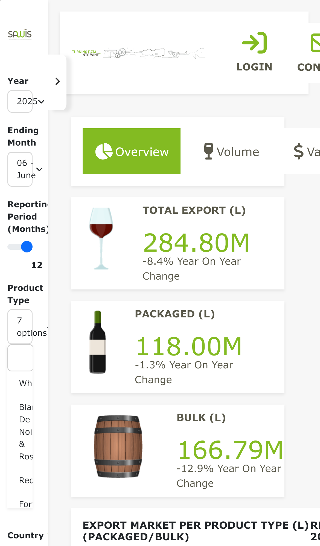320x546 pixels.
Task: Click the green envelope icon next to LOGIN
Action: [315, 43]
